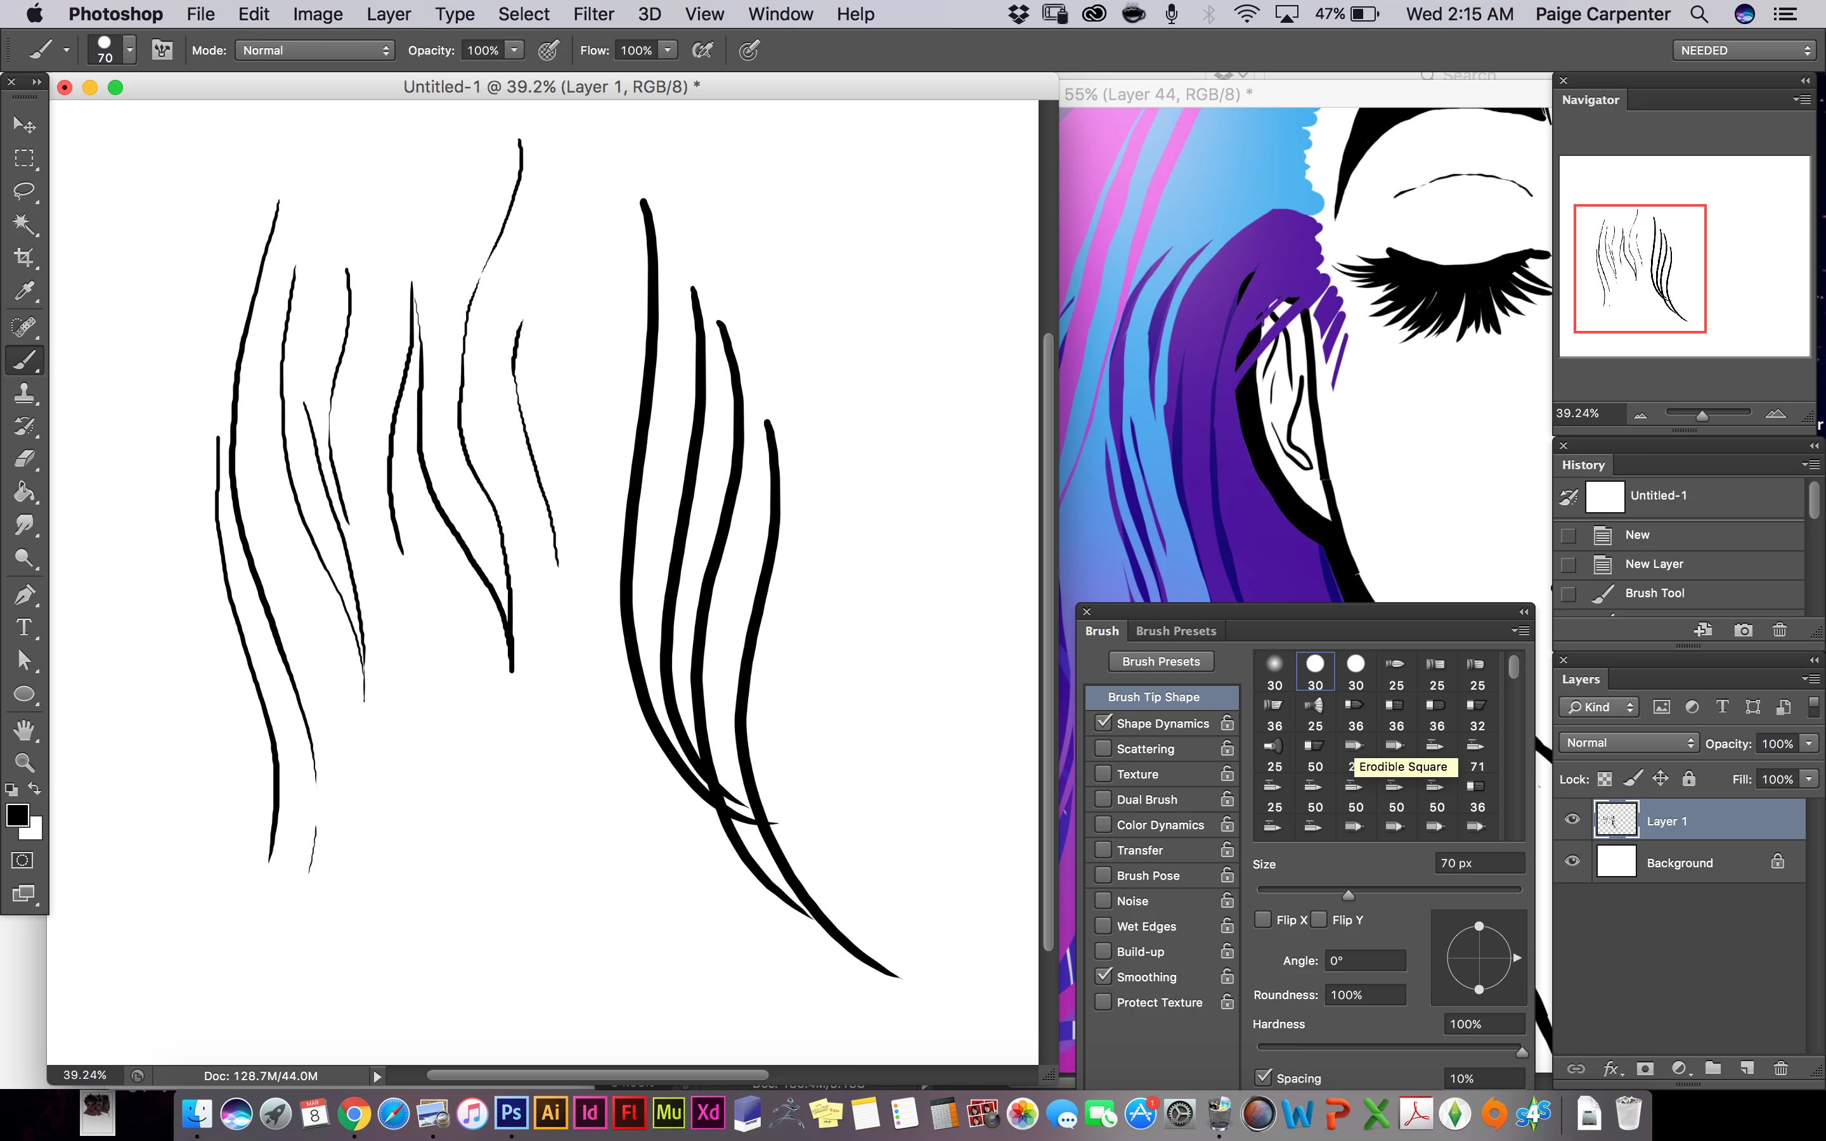Select Brush Tip Shape option
The height and width of the screenshot is (1141, 1826).
(1154, 697)
